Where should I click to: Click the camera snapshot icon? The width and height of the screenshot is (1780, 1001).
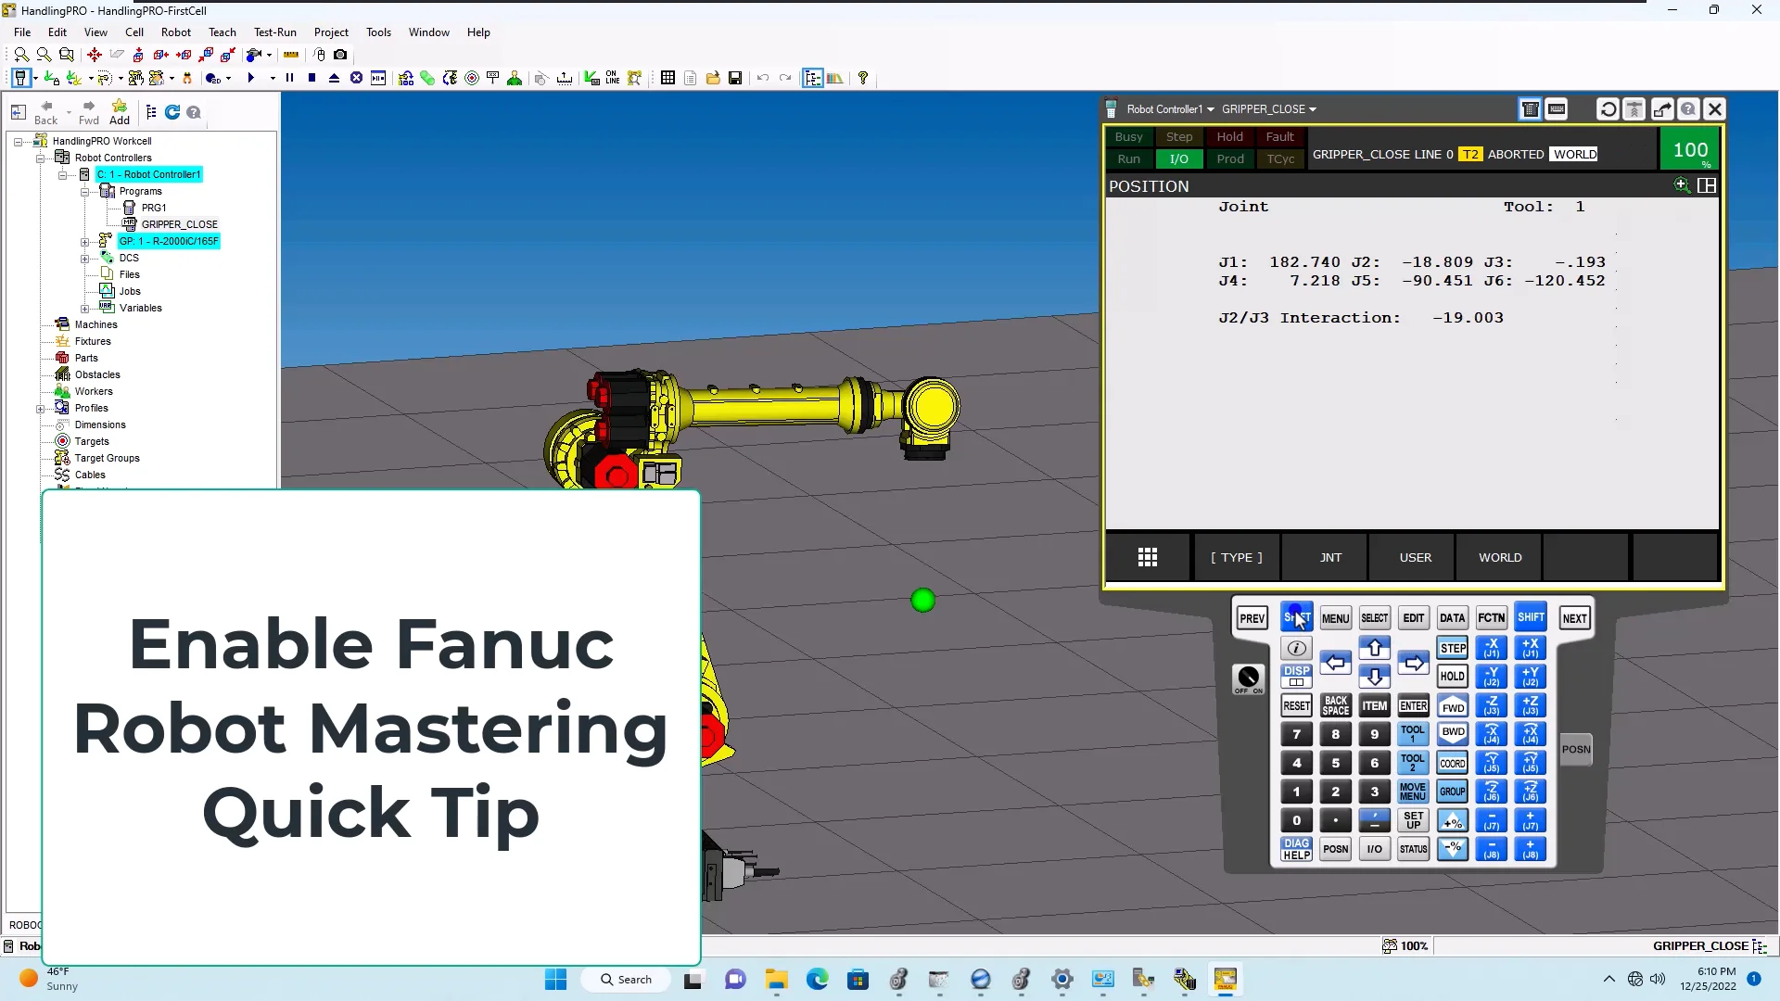click(339, 54)
